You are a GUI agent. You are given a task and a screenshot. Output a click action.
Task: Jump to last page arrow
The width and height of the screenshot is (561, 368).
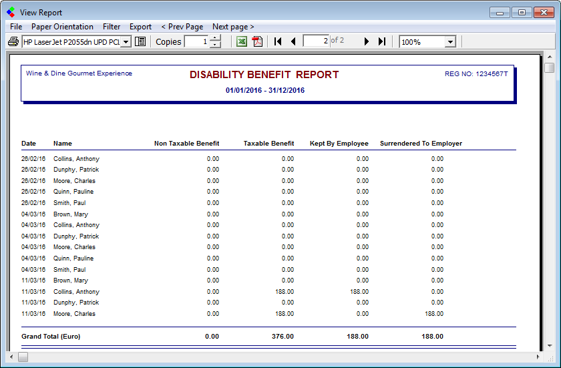point(382,42)
